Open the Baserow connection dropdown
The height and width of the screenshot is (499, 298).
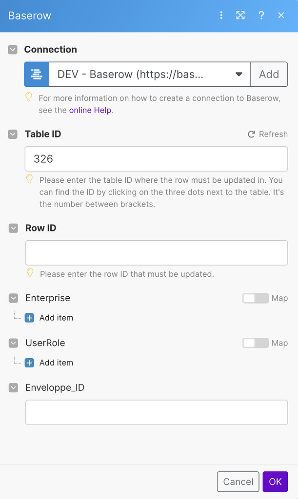click(238, 74)
